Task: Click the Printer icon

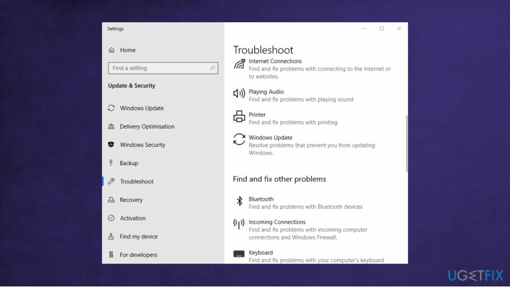Action: point(239,116)
